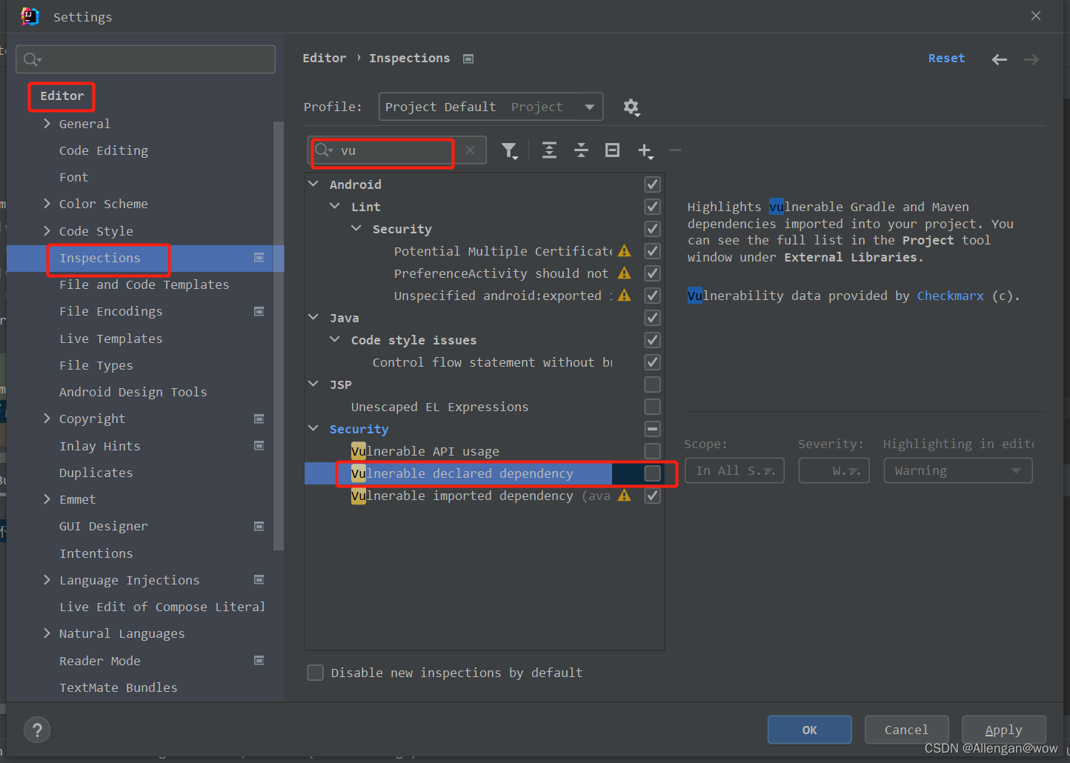This screenshot has height=763, width=1070.
Task: Clear the 'vu' search filter text
Action: (470, 150)
